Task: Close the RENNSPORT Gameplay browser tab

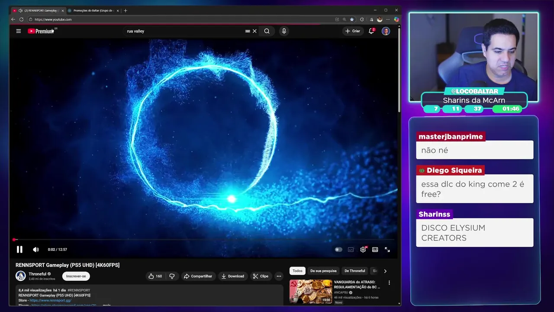Action: [x=63, y=10]
